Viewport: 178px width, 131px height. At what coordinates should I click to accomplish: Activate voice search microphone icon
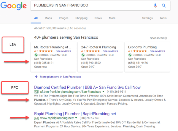(155, 5)
